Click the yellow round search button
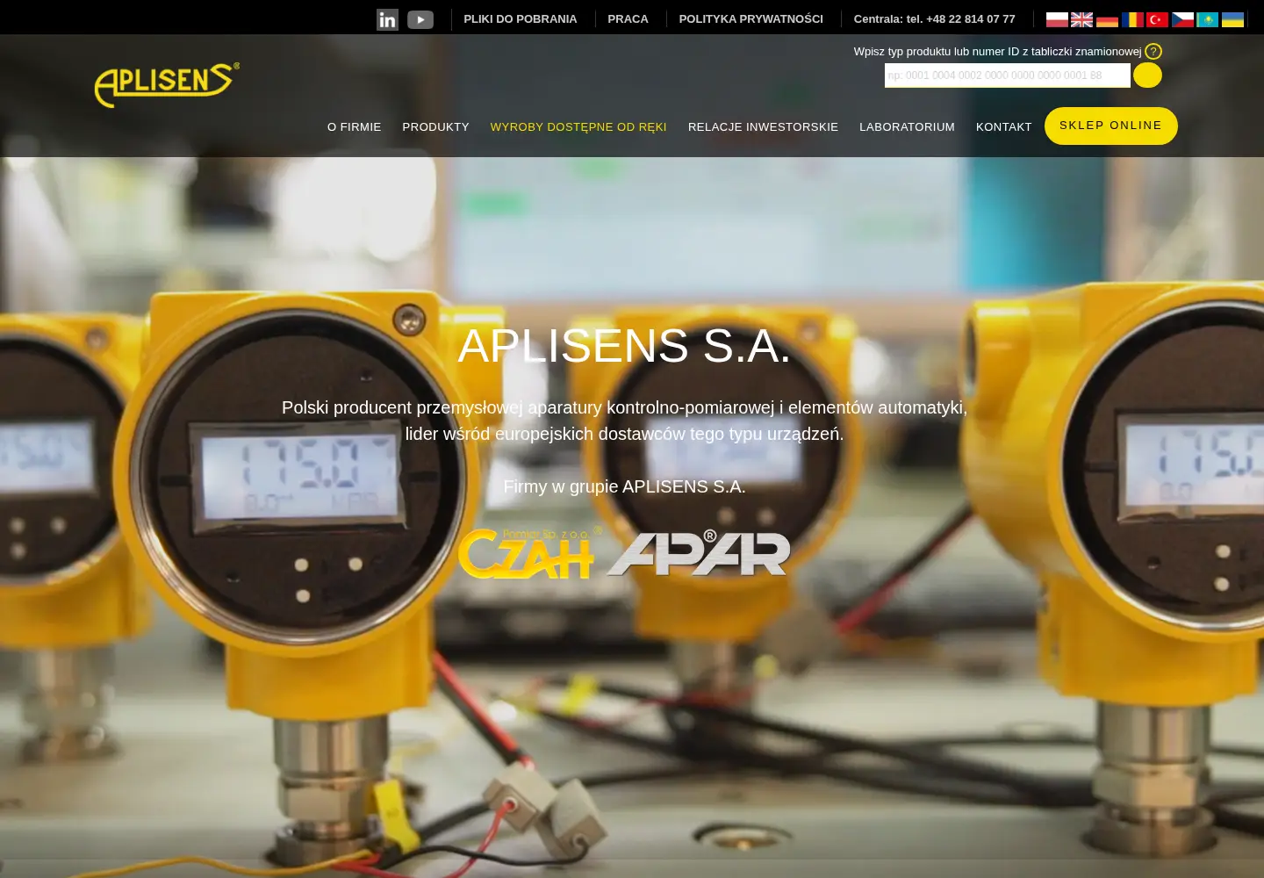The height and width of the screenshot is (878, 1264). (x=1147, y=76)
